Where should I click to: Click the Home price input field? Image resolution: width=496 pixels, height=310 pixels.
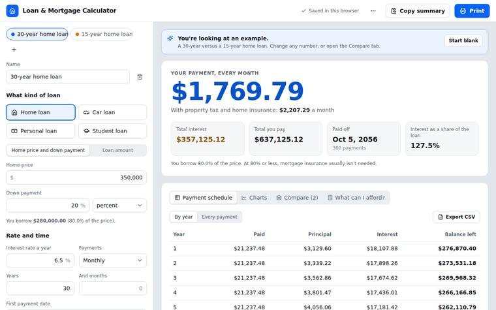pos(76,178)
